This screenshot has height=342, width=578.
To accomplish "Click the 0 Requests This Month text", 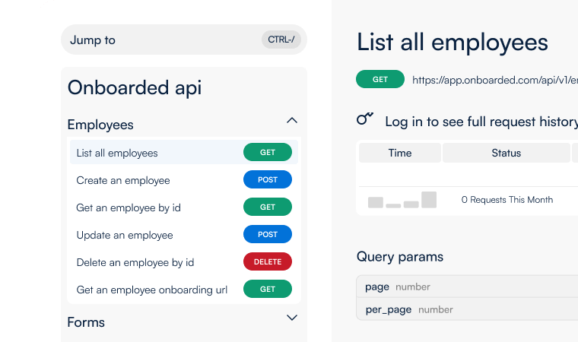I will pos(507,200).
